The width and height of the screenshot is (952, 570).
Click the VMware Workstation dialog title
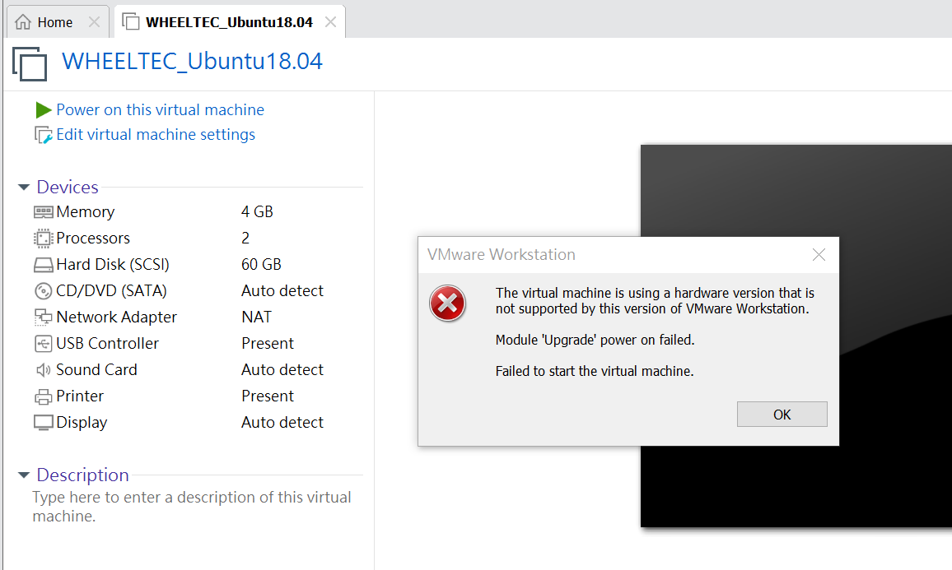(502, 255)
